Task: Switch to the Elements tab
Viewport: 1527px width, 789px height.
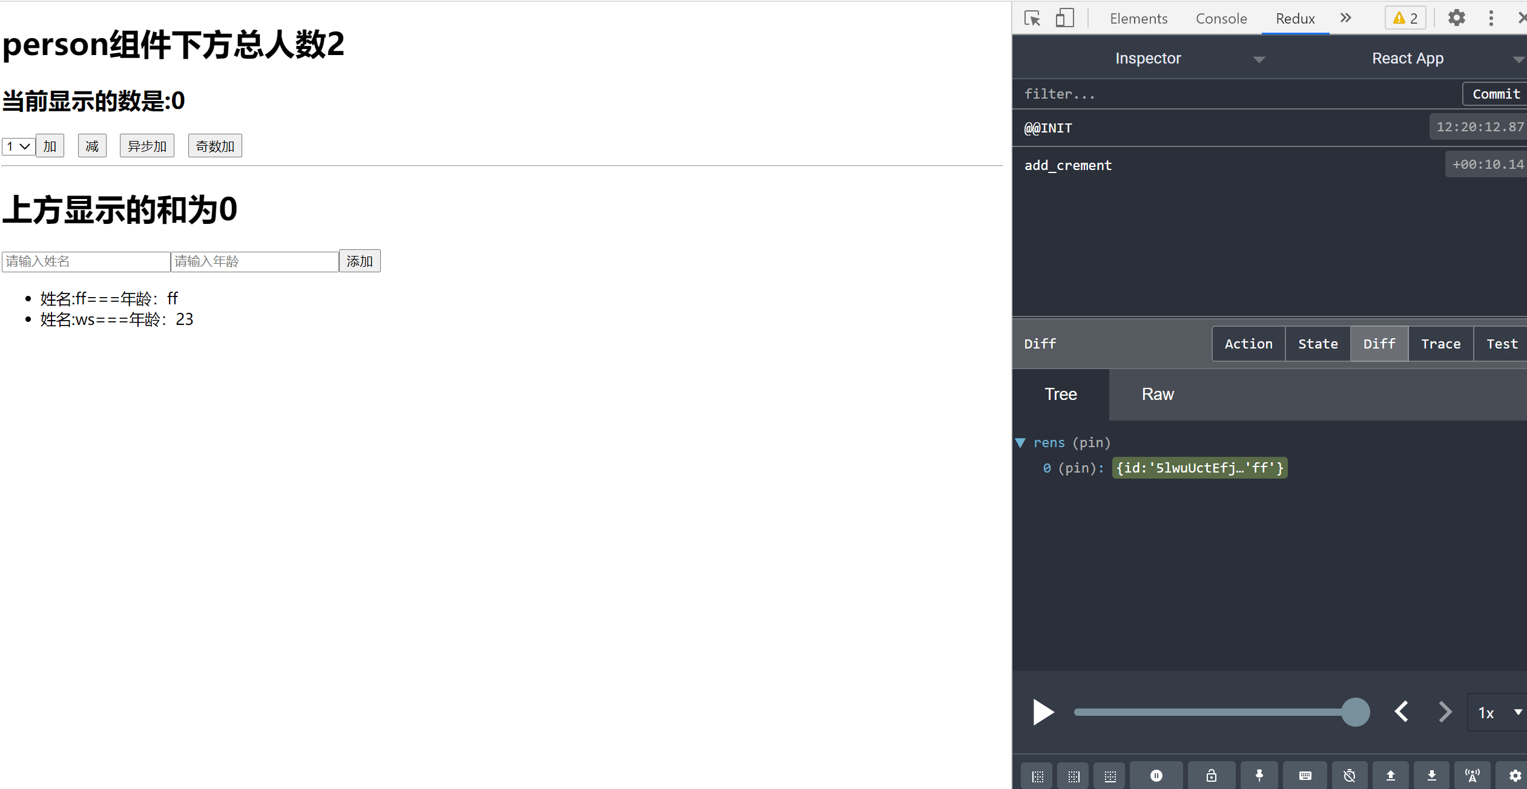Action: click(x=1138, y=19)
